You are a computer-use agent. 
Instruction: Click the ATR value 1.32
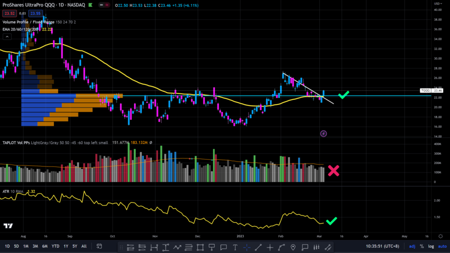coord(31,191)
